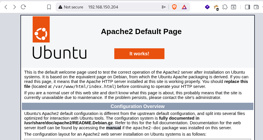Click the 'It works!' orange banner
The width and height of the screenshot is (263, 140).
pyautogui.click(x=139, y=54)
